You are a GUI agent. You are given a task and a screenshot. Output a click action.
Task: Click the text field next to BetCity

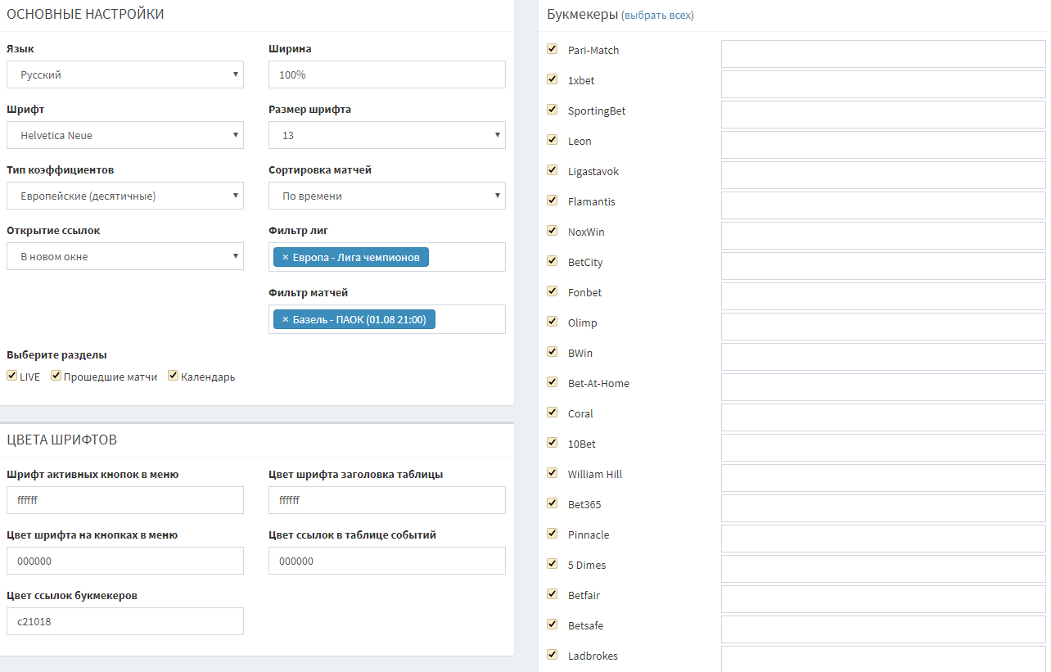(x=883, y=266)
